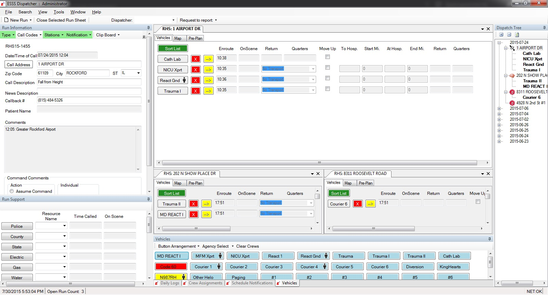The width and height of the screenshot is (548, 295).
Task: Click the red X button beside Courier 6
Action: click(x=358, y=204)
